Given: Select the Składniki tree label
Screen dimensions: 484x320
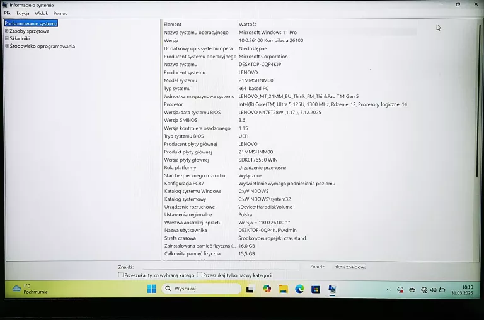Looking at the screenshot, I should pyautogui.click(x=20, y=38).
